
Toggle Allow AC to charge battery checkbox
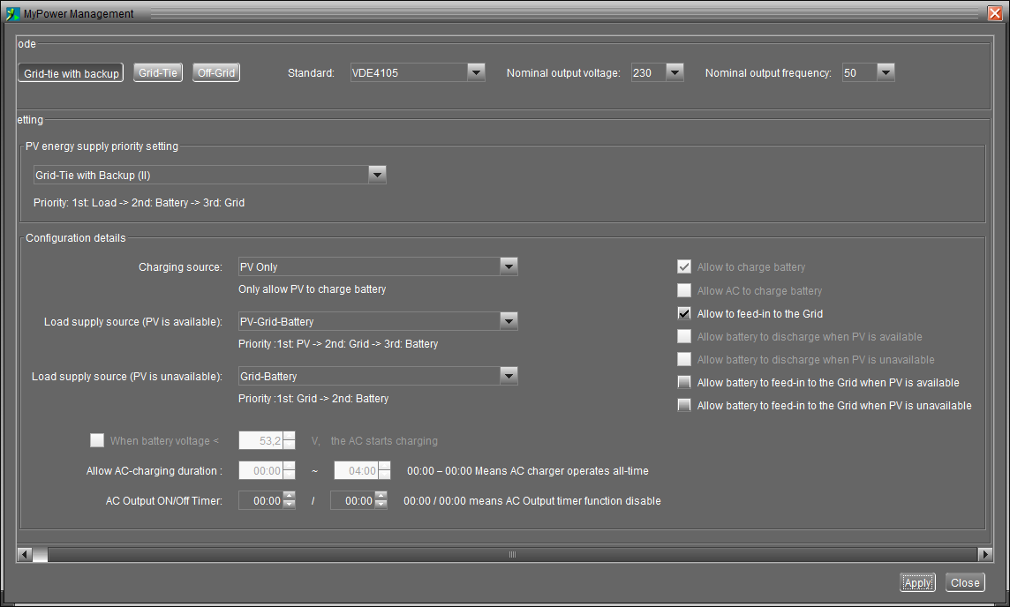(x=684, y=290)
